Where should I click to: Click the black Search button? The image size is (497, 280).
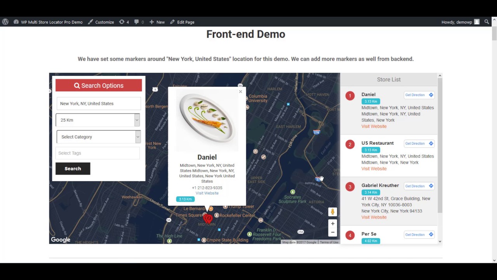click(x=73, y=168)
